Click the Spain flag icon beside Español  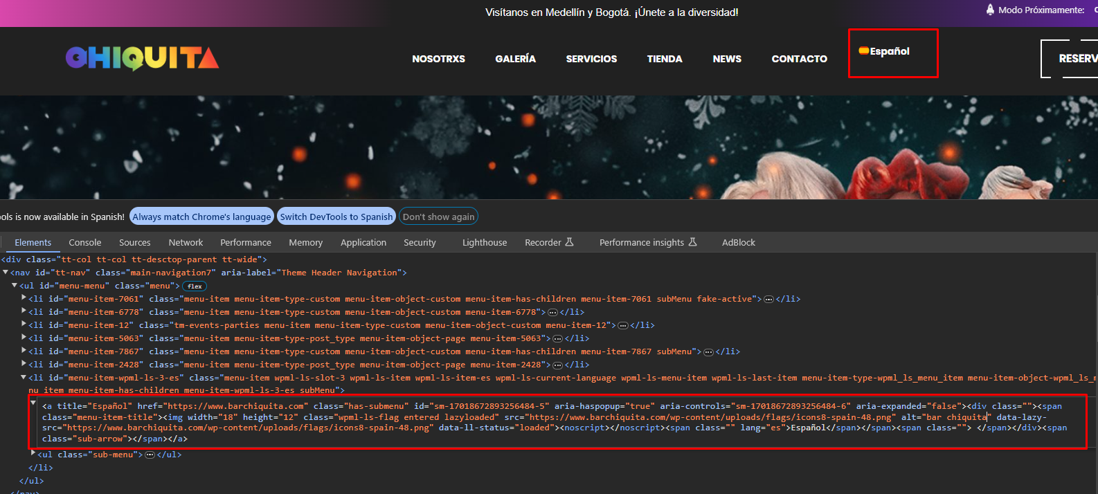point(864,51)
